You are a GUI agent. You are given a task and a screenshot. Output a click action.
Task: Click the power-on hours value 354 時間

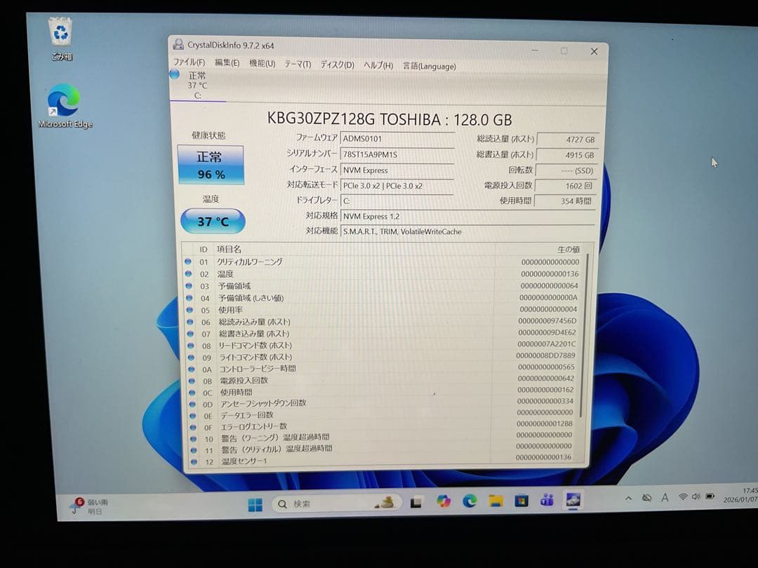564,201
